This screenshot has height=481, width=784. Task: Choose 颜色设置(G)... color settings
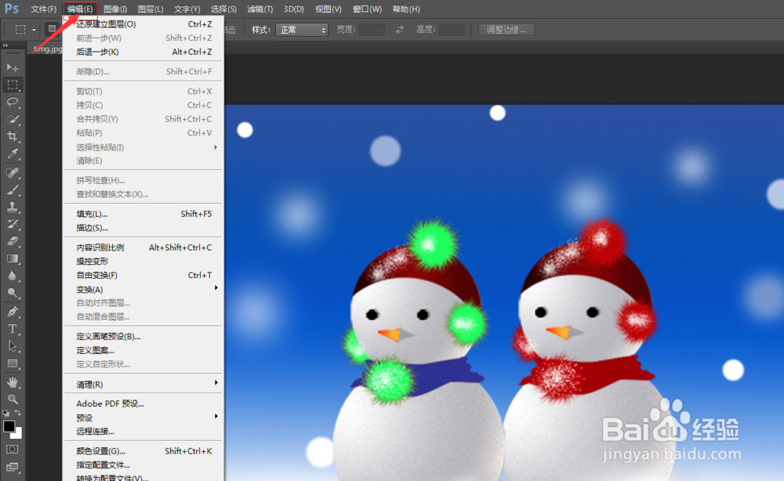(x=143, y=451)
